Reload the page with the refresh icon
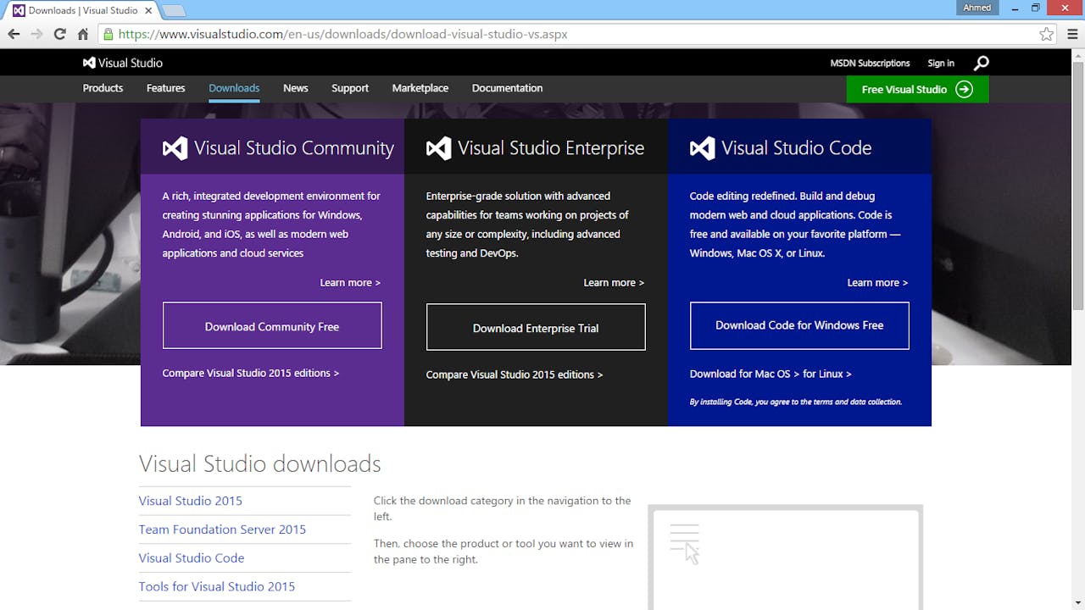The height and width of the screenshot is (610, 1085). click(x=59, y=35)
